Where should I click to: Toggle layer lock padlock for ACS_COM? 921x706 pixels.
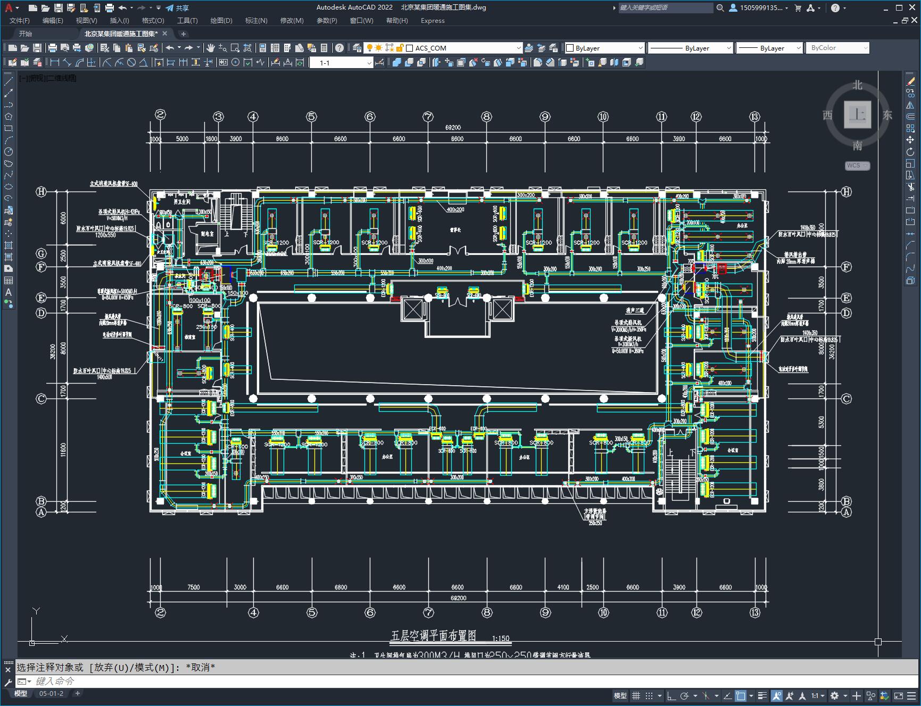(399, 48)
